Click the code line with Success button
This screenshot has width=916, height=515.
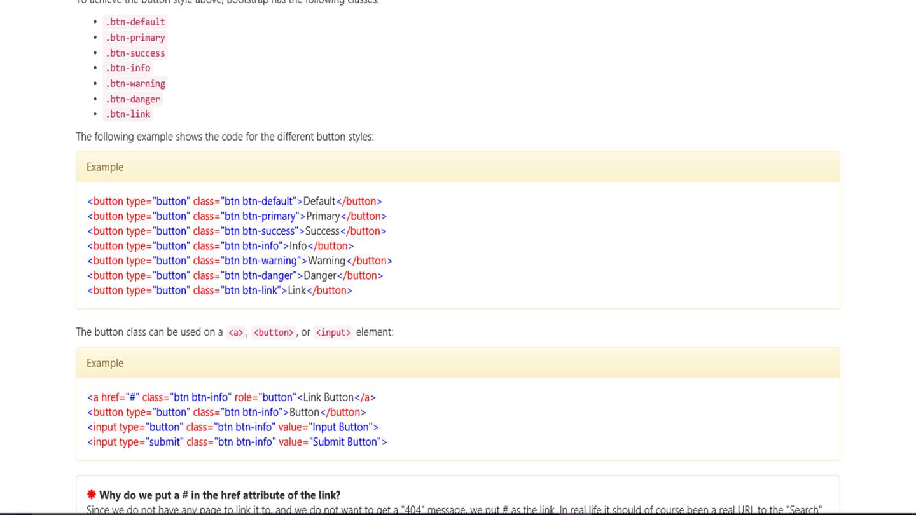tap(237, 231)
